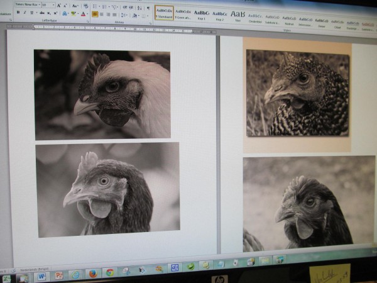Launch Google Chrome from the taskbar
Image resolution: width=377 pixels, height=283 pixels.
click(110, 272)
